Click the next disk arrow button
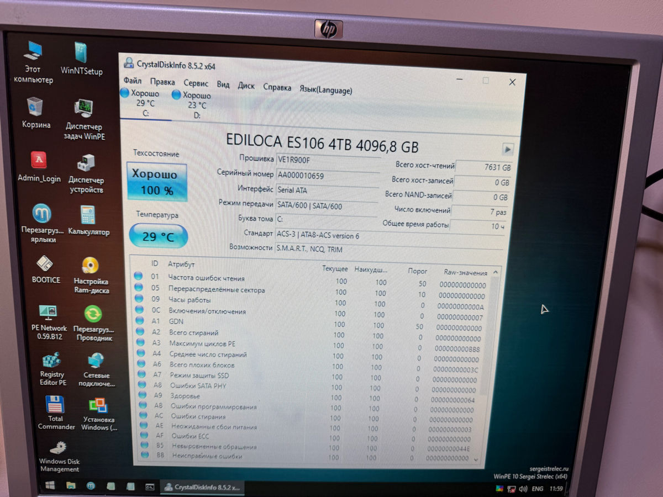Screen dimensions: 663x497 [507, 149]
